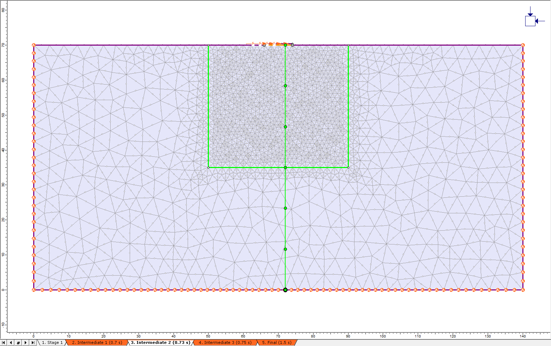Jump to the last stage arrow
This screenshot has height=346, width=551.
coord(33,342)
